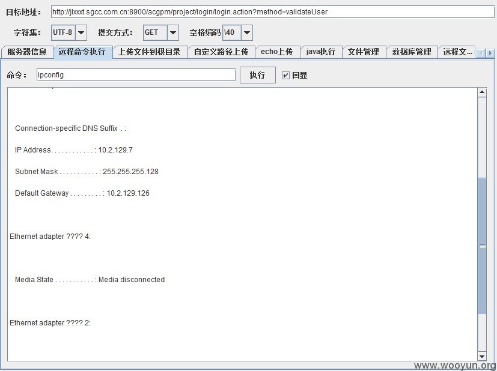The width and height of the screenshot is (497, 371).
Task: Go to the 自定义路径上传 tab
Action: click(x=221, y=52)
